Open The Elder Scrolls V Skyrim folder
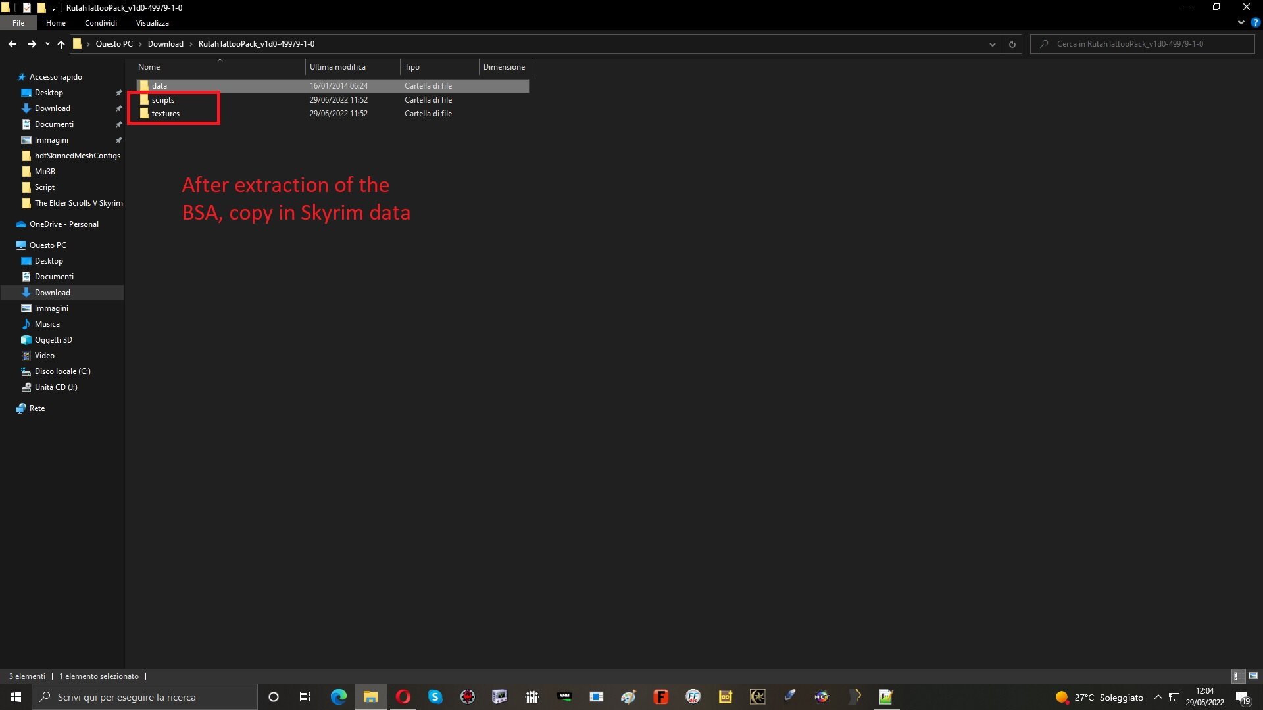Screen dimensions: 1263x710 pos(78,203)
